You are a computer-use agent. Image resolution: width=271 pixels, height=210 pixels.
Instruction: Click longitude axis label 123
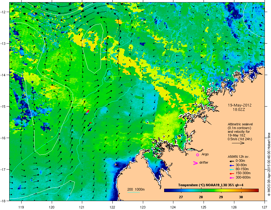143,207
